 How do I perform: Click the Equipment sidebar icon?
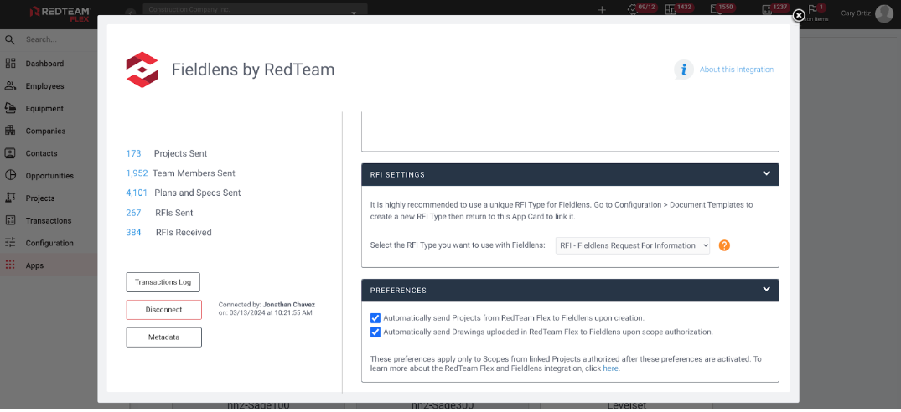tap(10, 109)
